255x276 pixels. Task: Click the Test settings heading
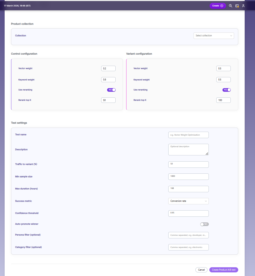click(19, 123)
